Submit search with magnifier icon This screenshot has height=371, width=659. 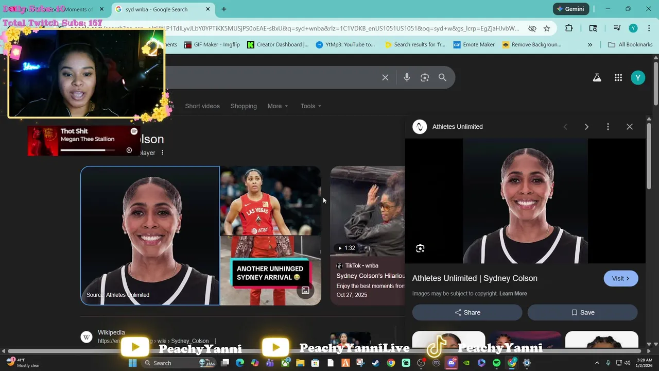tap(442, 77)
